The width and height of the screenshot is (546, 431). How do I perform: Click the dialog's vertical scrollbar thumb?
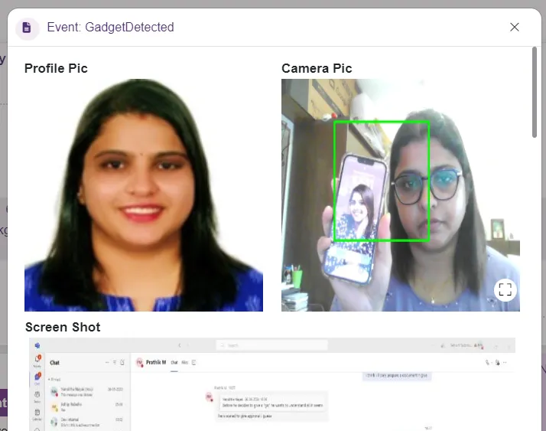coord(535,93)
